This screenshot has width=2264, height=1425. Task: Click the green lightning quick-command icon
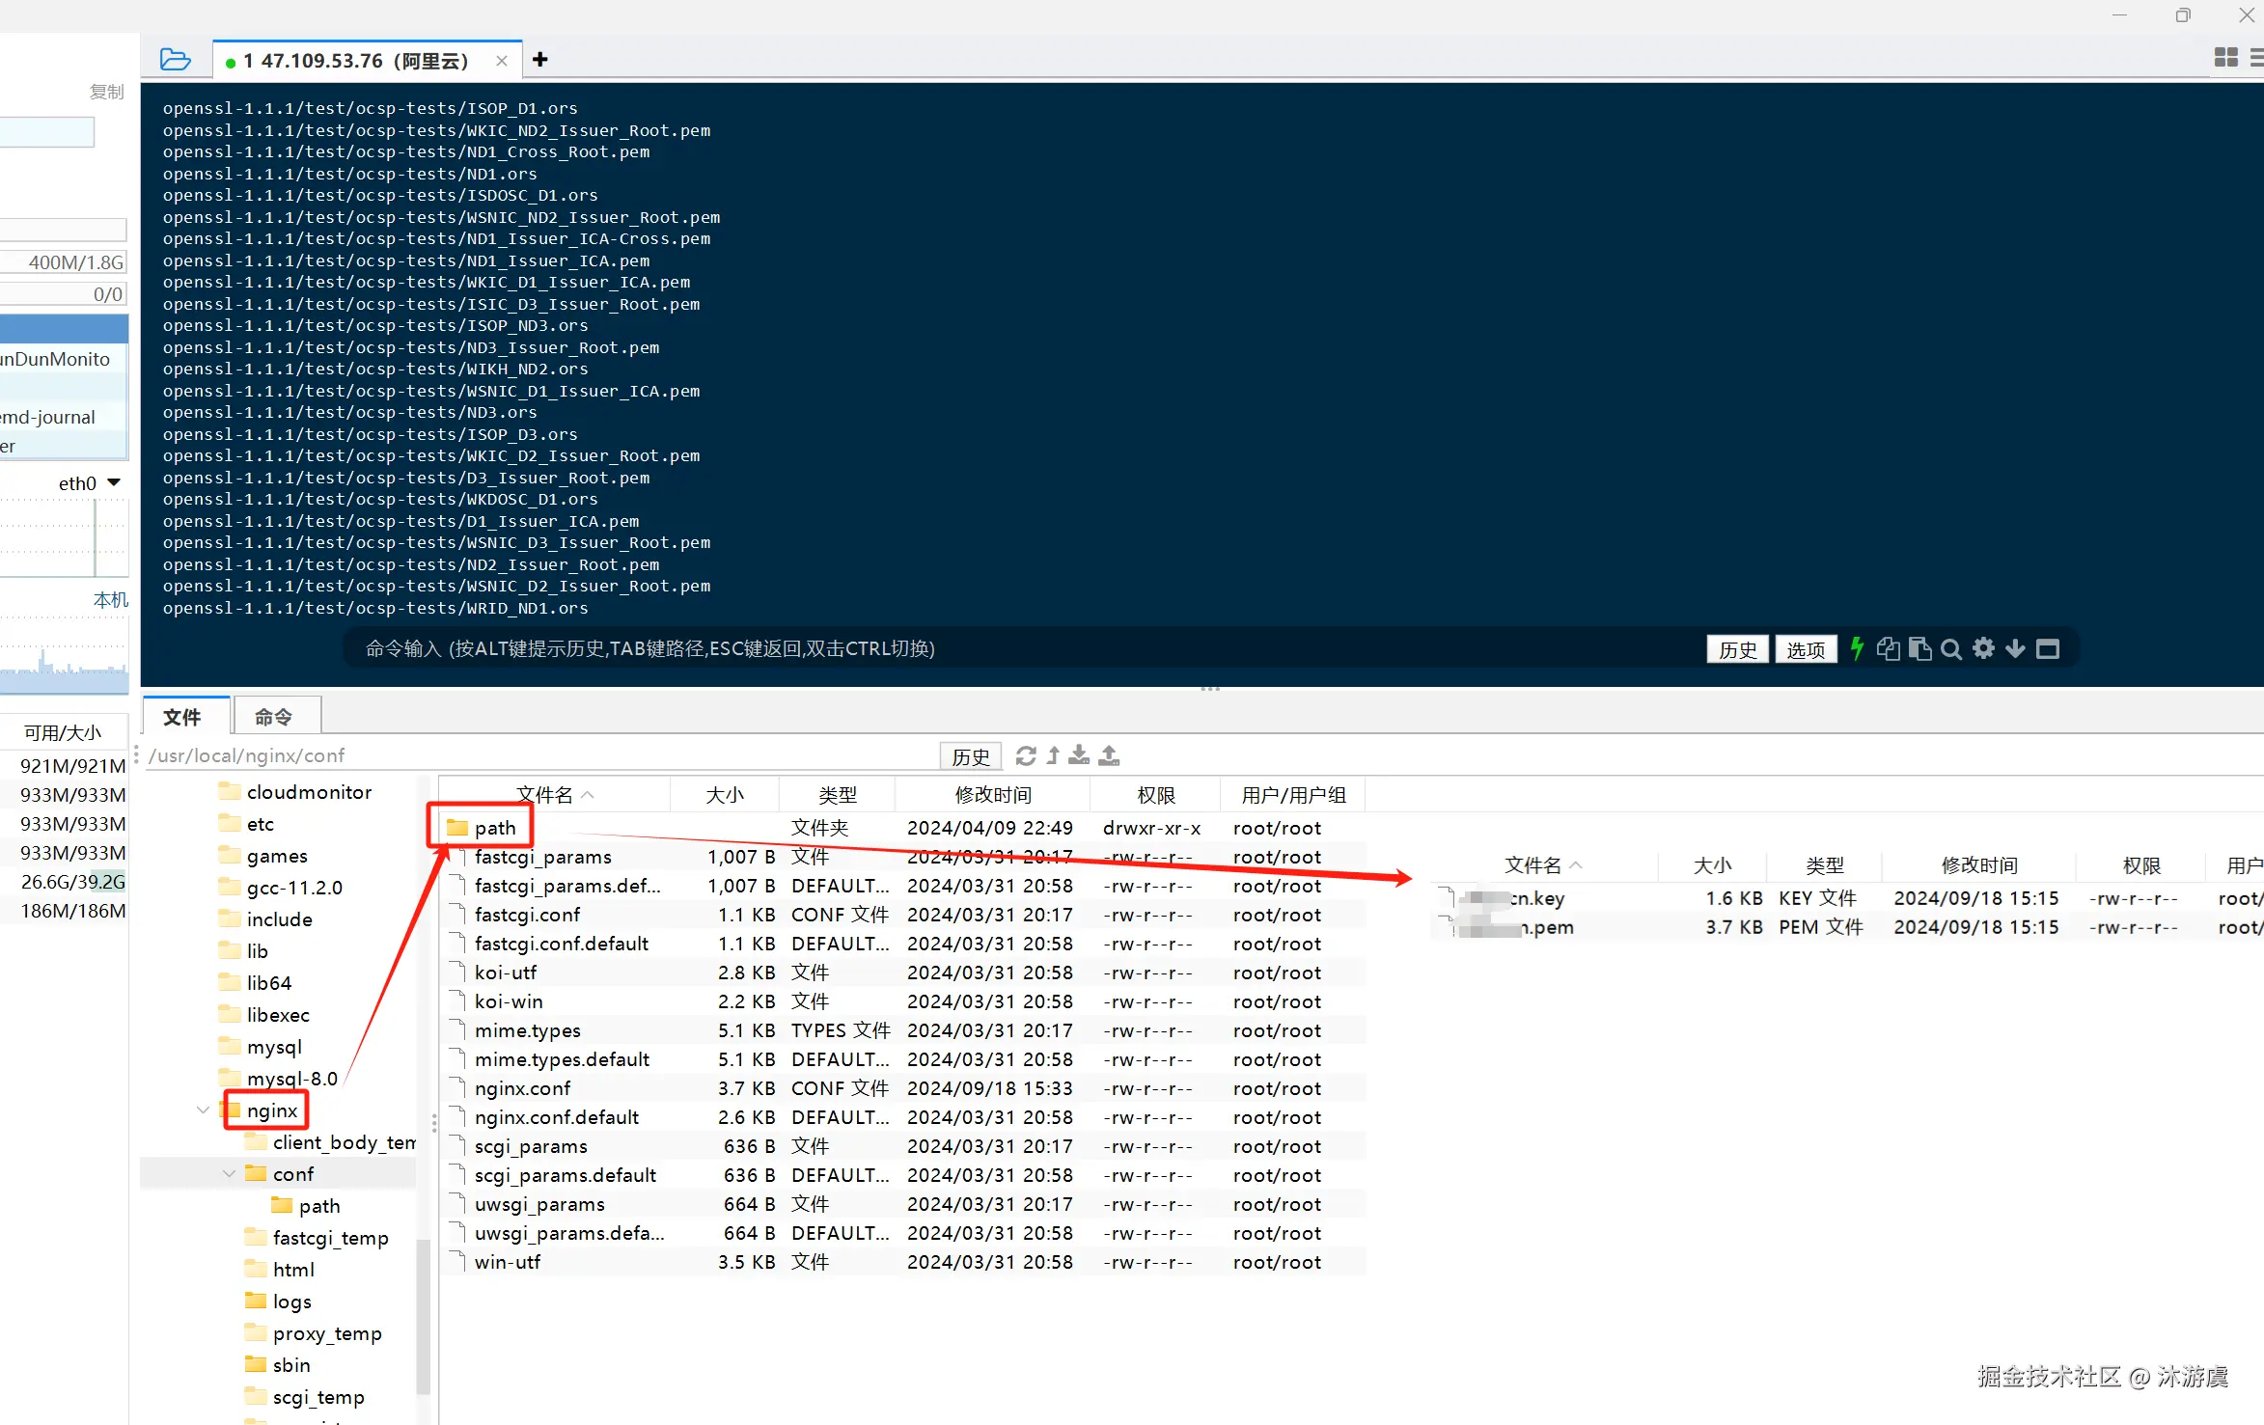[1856, 648]
